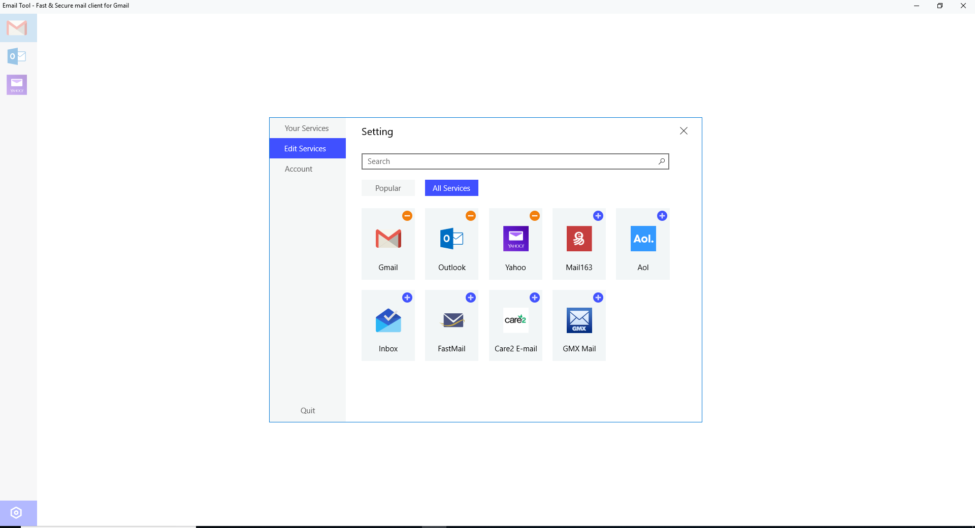Go to the Account section
Screen dimensions: 975x528
click(308, 169)
